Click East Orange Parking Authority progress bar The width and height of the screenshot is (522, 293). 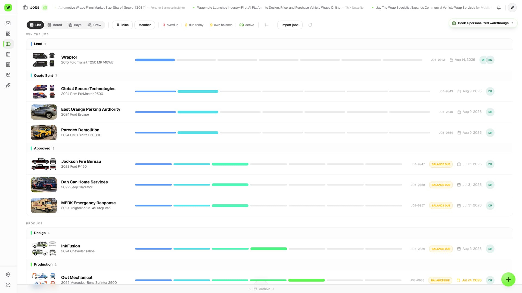pos(282,112)
